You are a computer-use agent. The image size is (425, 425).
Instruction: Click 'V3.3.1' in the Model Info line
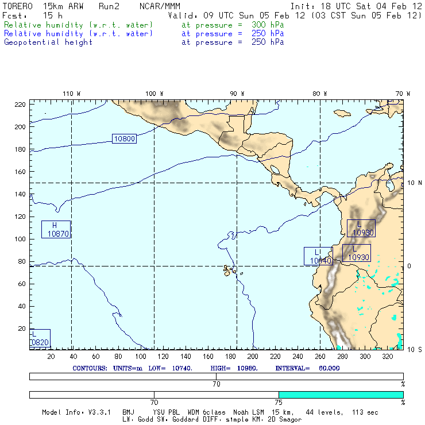point(99,412)
